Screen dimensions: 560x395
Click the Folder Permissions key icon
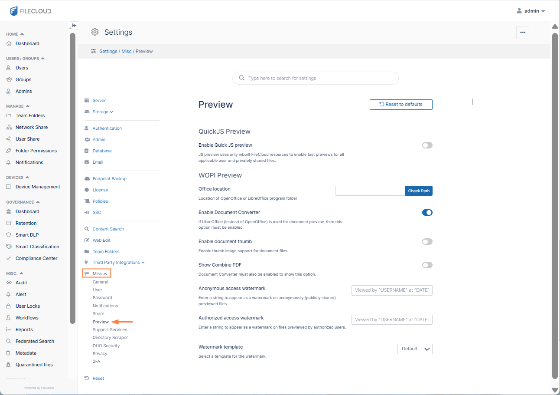pos(9,151)
